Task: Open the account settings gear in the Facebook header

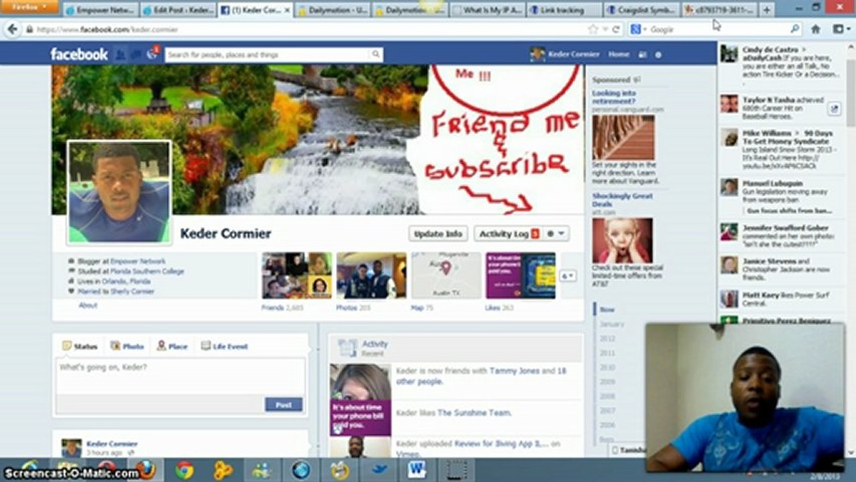Action: [659, 55]
